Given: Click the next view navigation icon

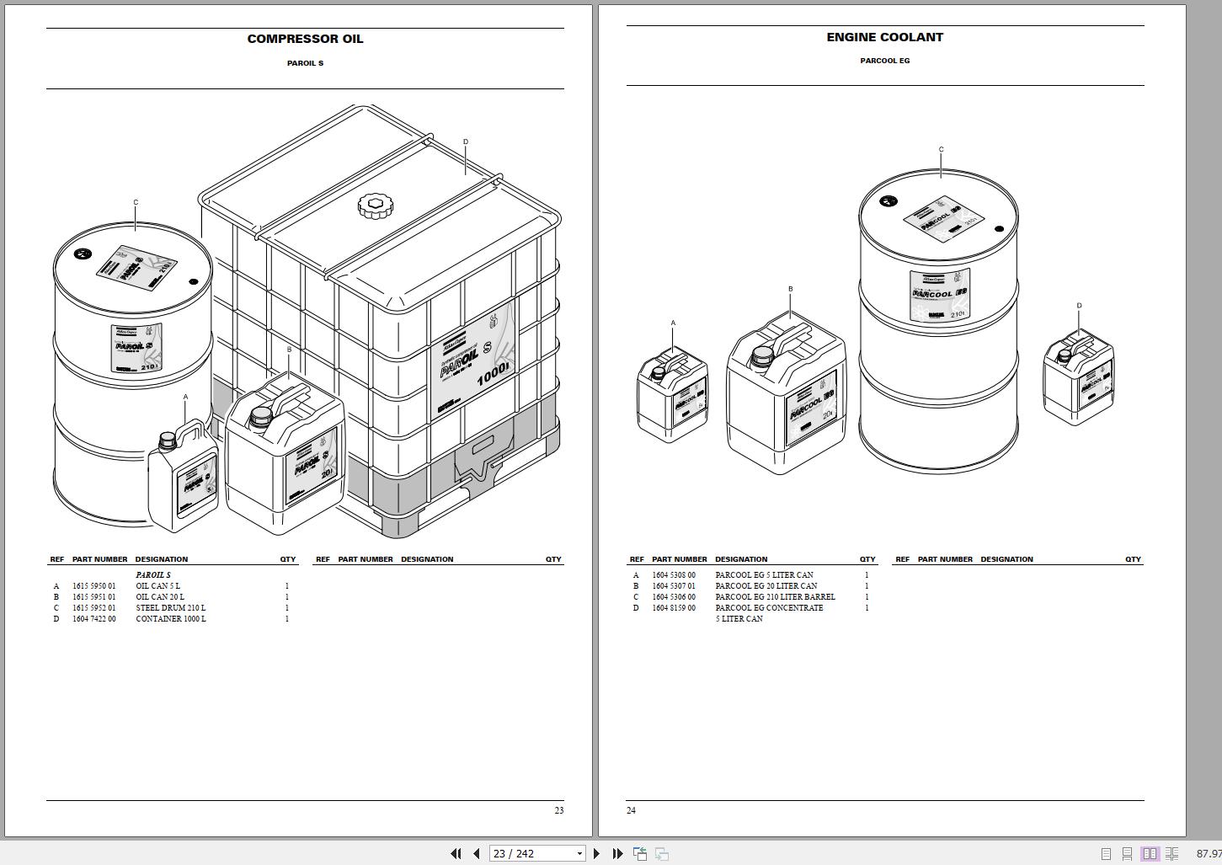Looking at the screenshot, I should (x=662, y=853).
